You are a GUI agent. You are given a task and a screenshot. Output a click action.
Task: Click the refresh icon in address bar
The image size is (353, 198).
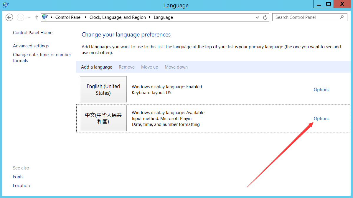pos(265,17)
